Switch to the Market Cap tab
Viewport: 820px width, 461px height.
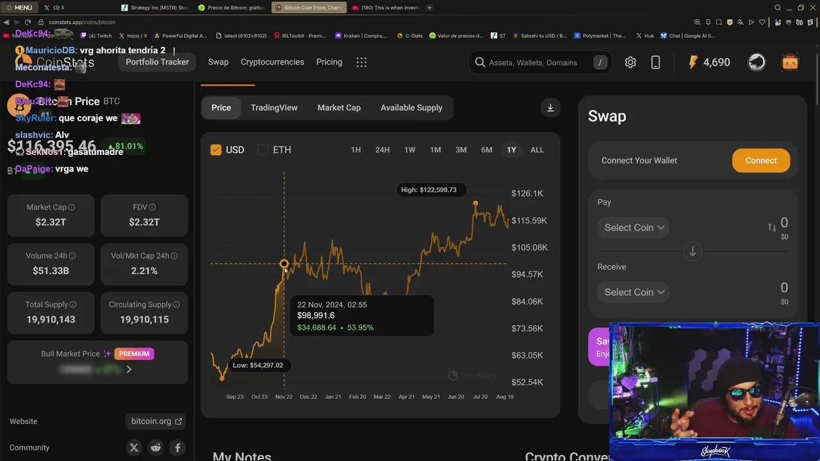[x=339, y=108]
